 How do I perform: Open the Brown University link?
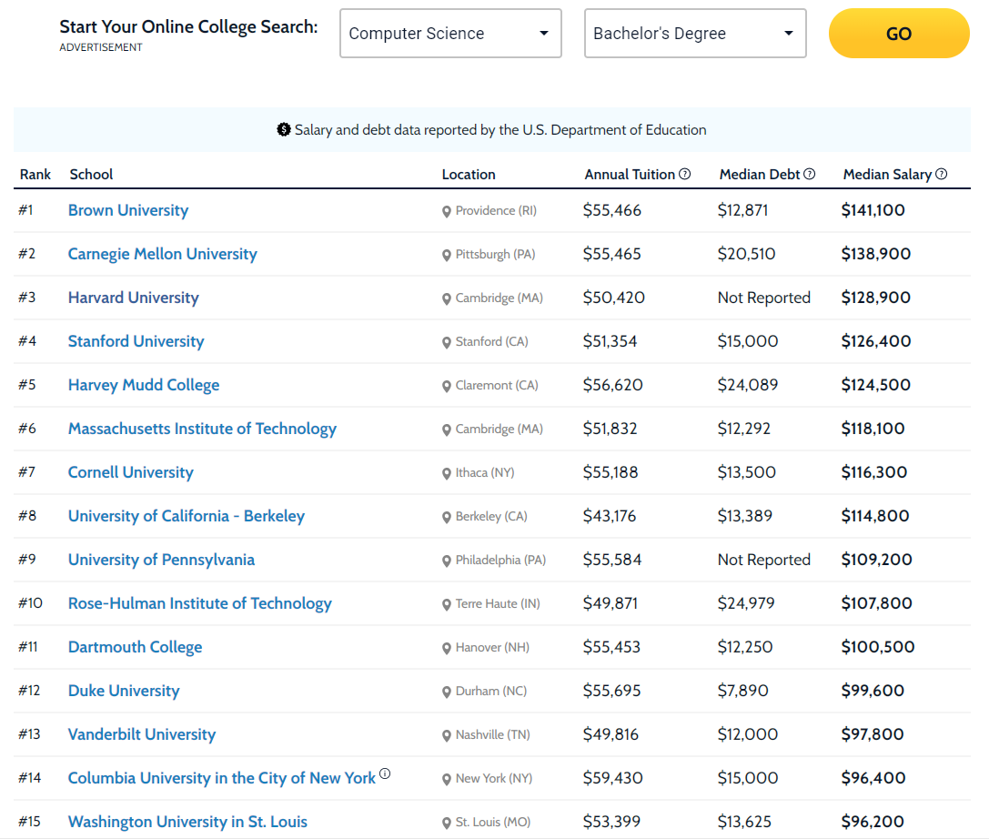(x=128, y=210)
